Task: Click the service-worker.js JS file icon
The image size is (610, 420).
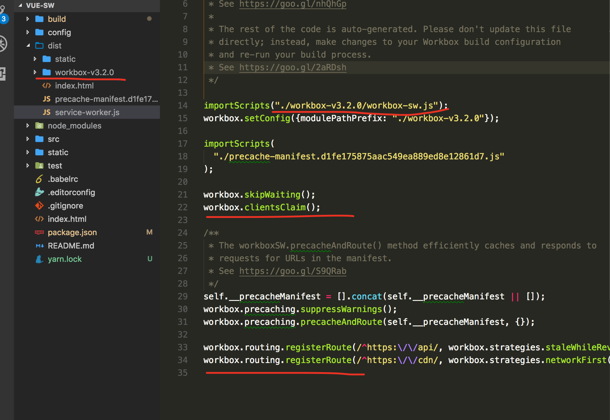Action: (47, 112)
